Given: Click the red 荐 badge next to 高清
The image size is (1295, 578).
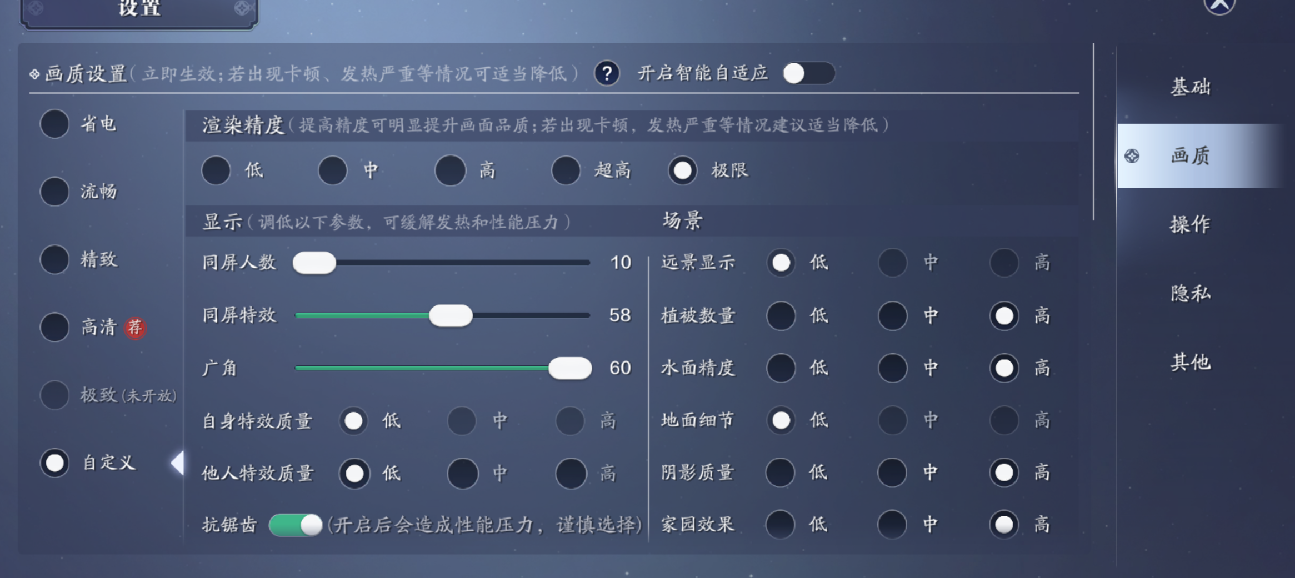Looking at the screenshot, I should [x=134, y=327].
